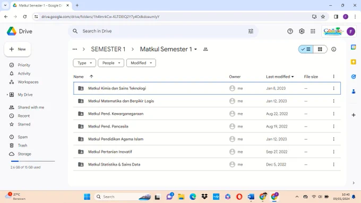The height and width of the screenshot is (203, 361).
Task: Open Drive settings gear
Action: (302, 31)
